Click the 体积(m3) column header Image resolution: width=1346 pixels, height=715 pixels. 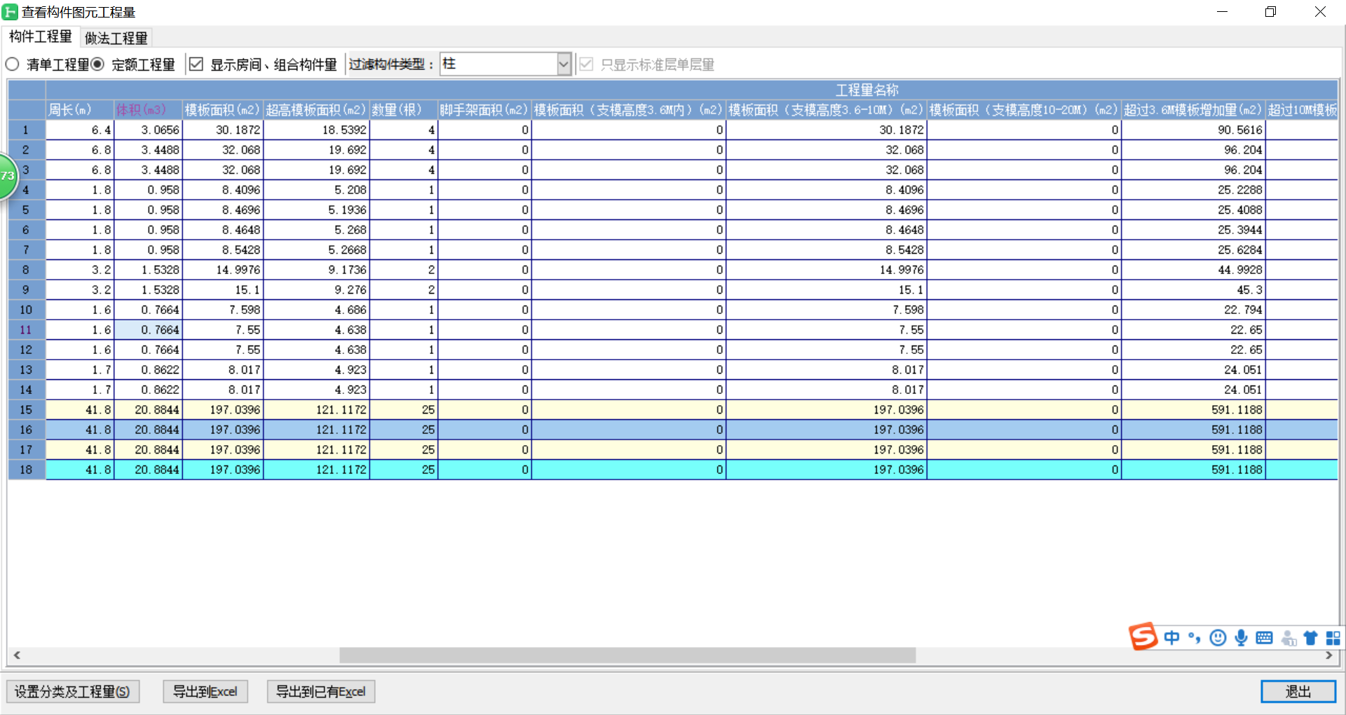click(148, 110)
